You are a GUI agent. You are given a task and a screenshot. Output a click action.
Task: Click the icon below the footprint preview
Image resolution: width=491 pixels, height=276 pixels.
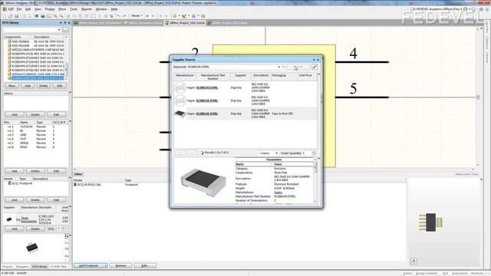414,261
